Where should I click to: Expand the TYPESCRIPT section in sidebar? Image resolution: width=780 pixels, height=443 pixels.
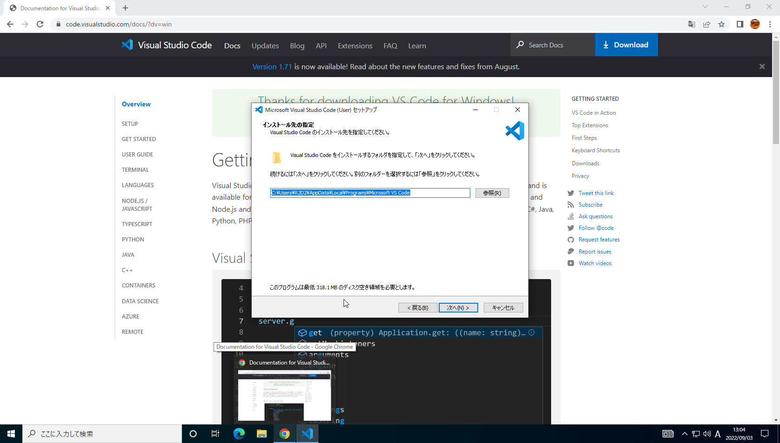pyautogui.click(x=137, y=224)
